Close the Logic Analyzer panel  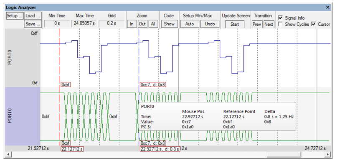[x=327, y=7]
